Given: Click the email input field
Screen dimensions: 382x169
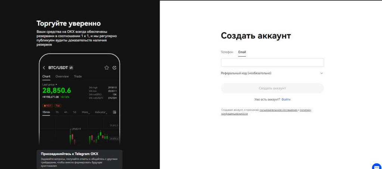Looking at the screenshot, I should (272, 63).
